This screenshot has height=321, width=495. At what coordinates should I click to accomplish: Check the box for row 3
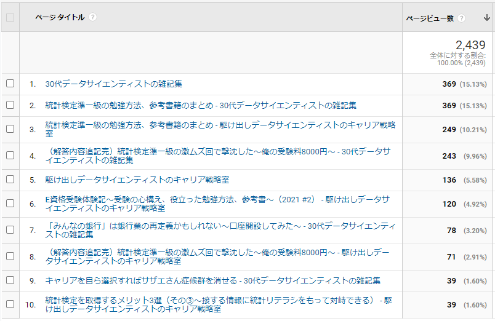[x=10, y=129]
